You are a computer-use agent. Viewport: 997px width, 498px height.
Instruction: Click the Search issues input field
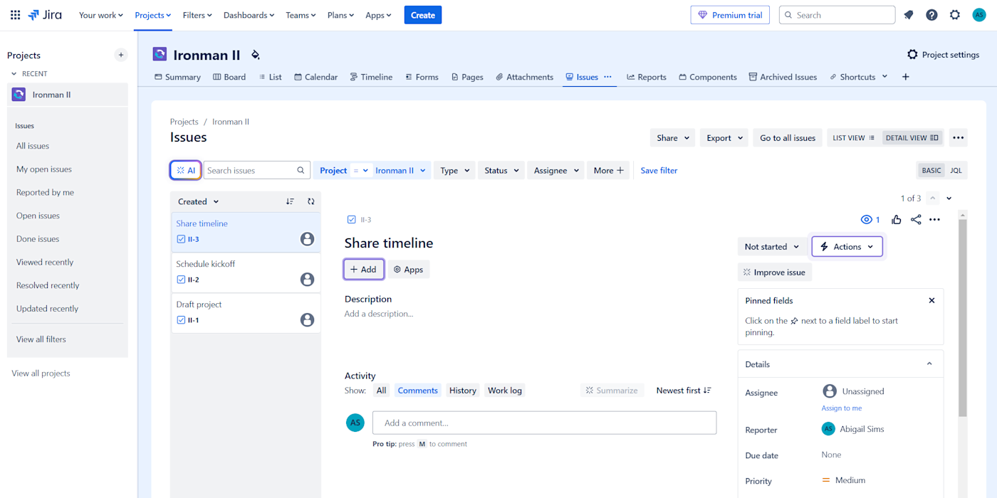pyautogui.click(x=257, y=171)
